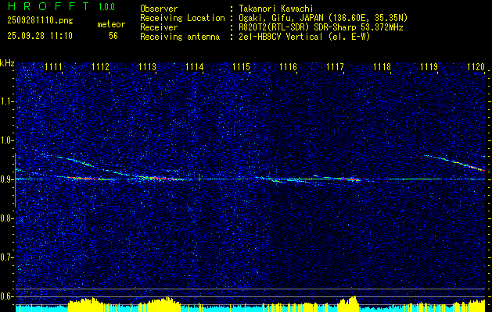Click the yellow signal-level peak below 1117

(349, 303)
